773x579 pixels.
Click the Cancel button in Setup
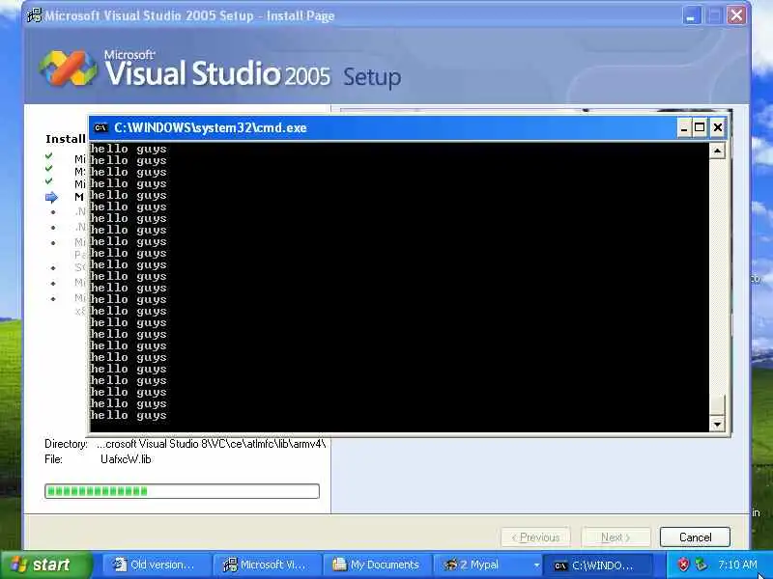(x=695, y=537)
